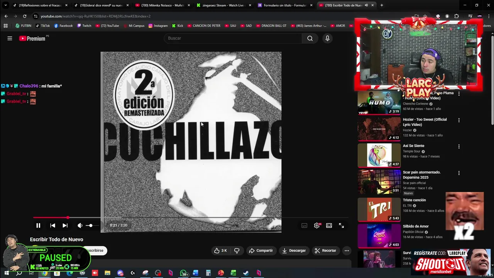Open player settings gear

coord(316,225)
